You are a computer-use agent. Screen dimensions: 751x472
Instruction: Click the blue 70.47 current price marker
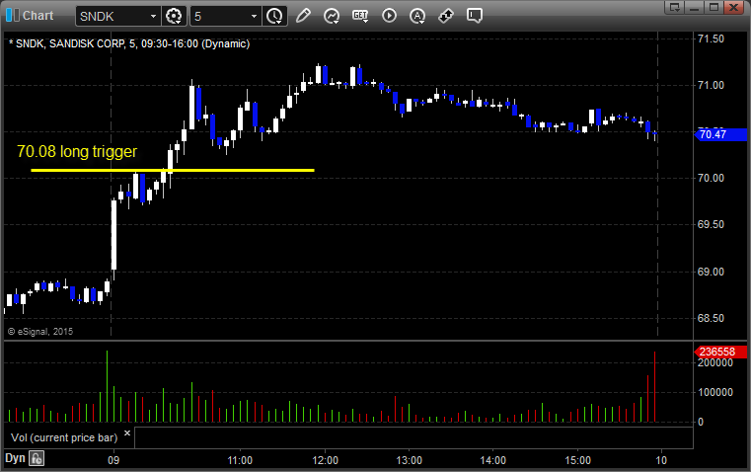pyautogui.click(x=720, y=134)
